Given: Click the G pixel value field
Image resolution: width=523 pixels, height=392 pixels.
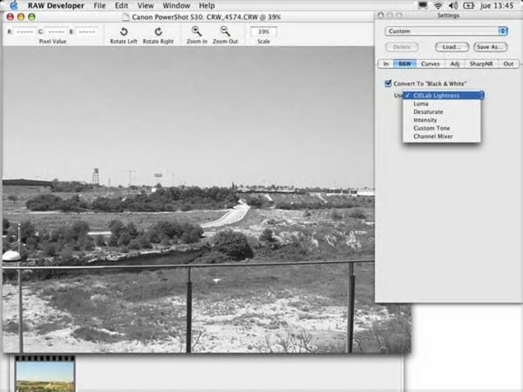Looking at the screenshot, I should [x=56, y=32].
